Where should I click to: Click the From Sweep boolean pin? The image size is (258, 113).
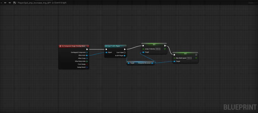pyautogui.click(x=87, y=64)
